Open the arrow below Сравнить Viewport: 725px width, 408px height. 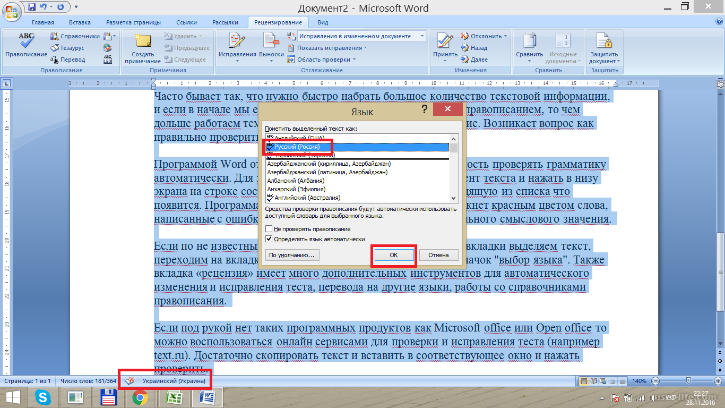529,61
